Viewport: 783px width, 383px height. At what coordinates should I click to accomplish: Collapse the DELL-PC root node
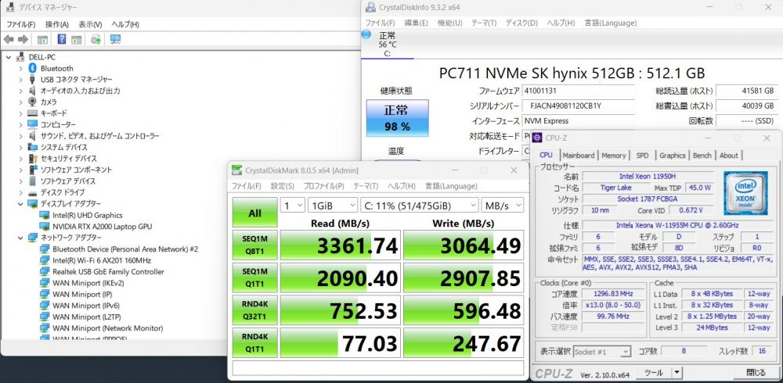8,57
